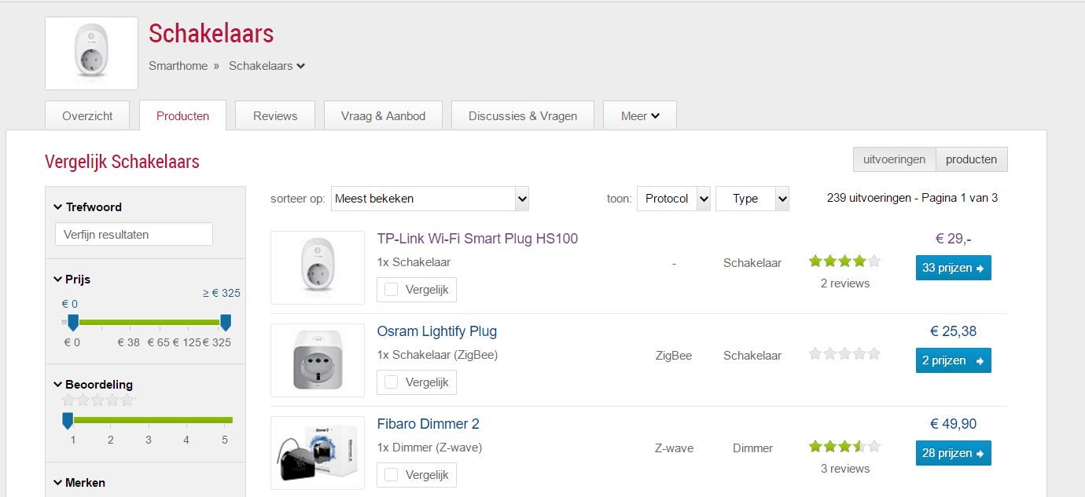Click the TP-Link star rating icons
1085x497 pixels.
(x=845, y=261)
